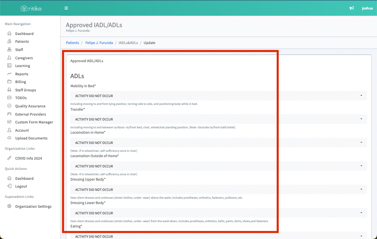
Task: Click the Patients breadcrumb link
Action: pos(73,43)
